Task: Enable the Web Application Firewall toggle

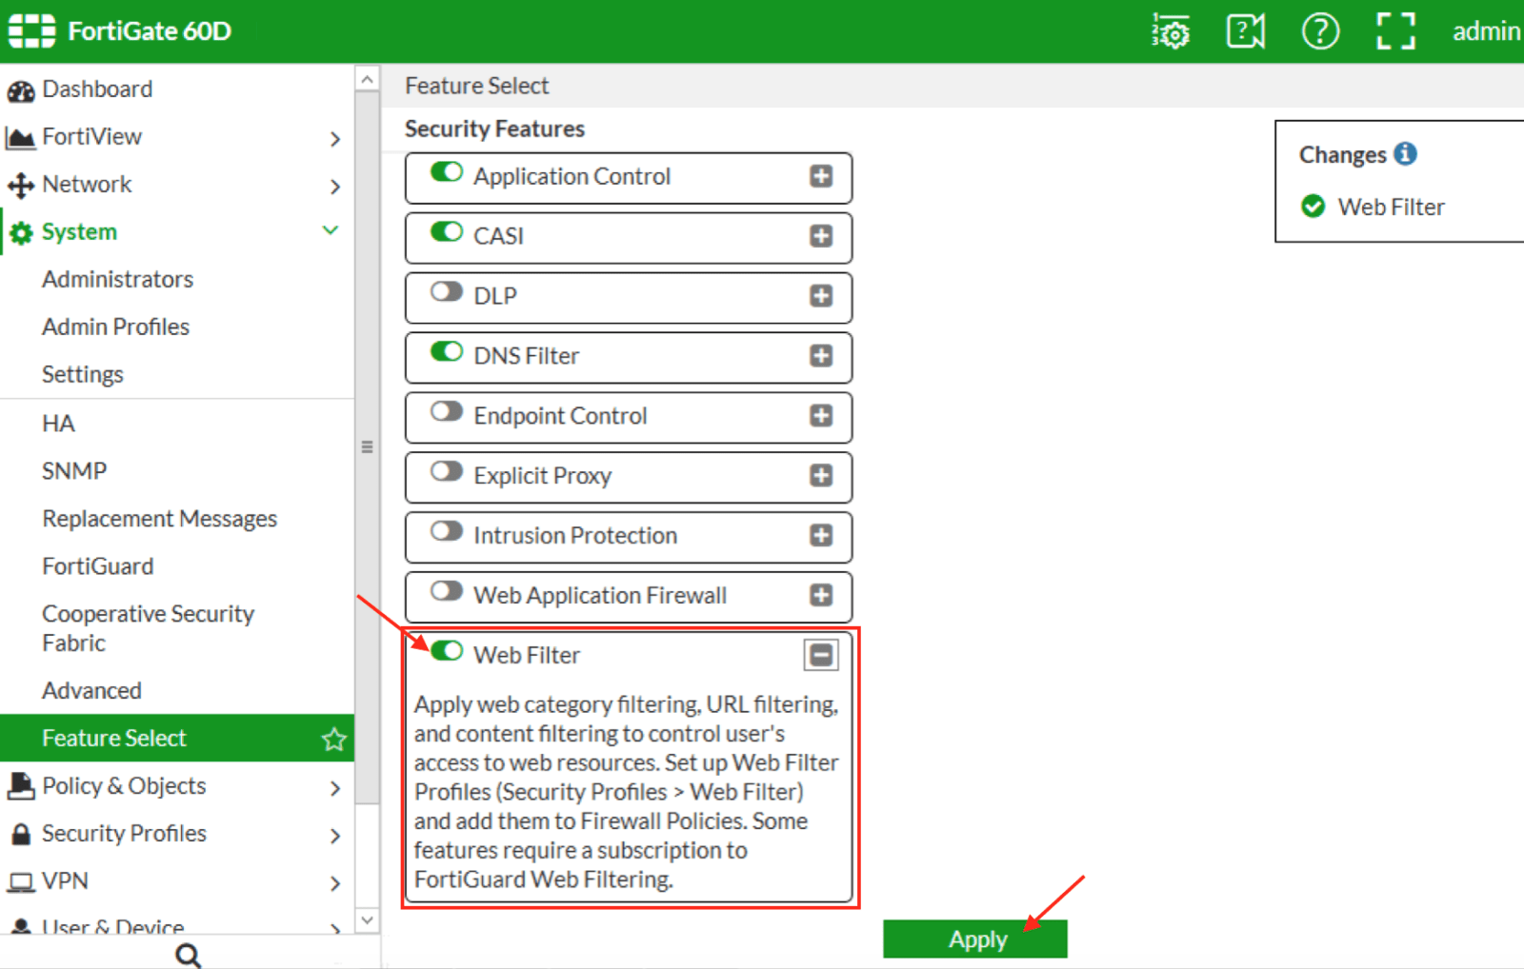Action: coord(447,591)
